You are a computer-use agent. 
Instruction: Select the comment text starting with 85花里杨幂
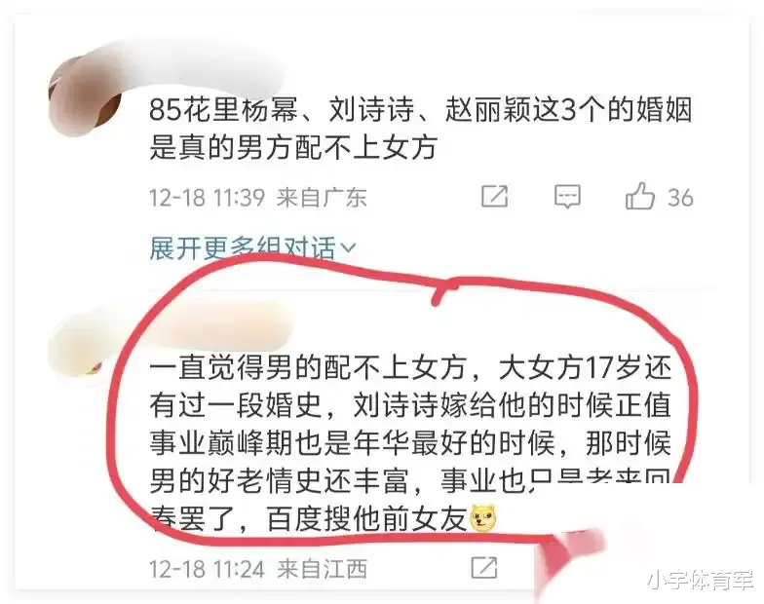(x=421, y=129)
